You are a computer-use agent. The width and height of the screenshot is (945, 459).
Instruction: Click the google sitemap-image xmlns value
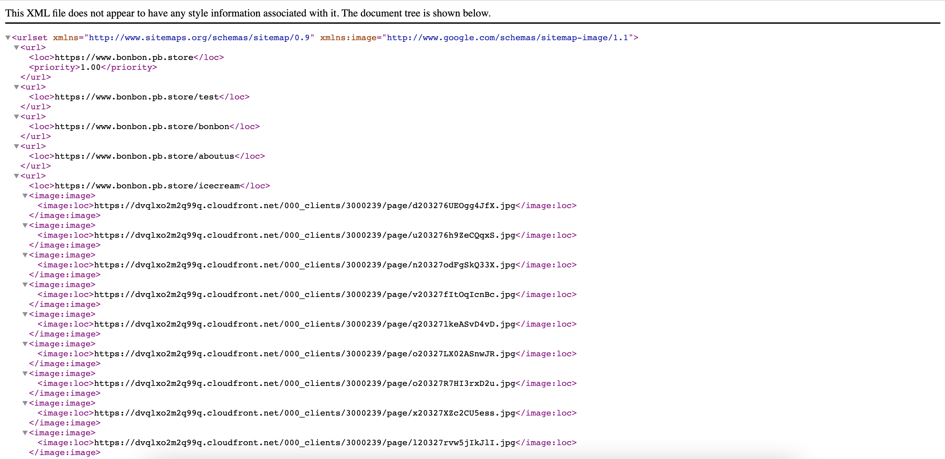point(507,38)
